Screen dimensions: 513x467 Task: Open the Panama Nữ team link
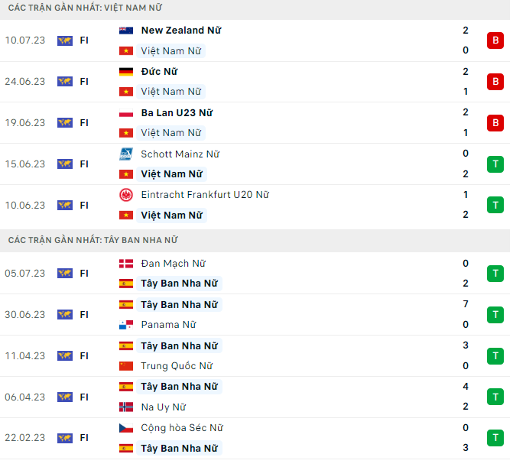168,325
